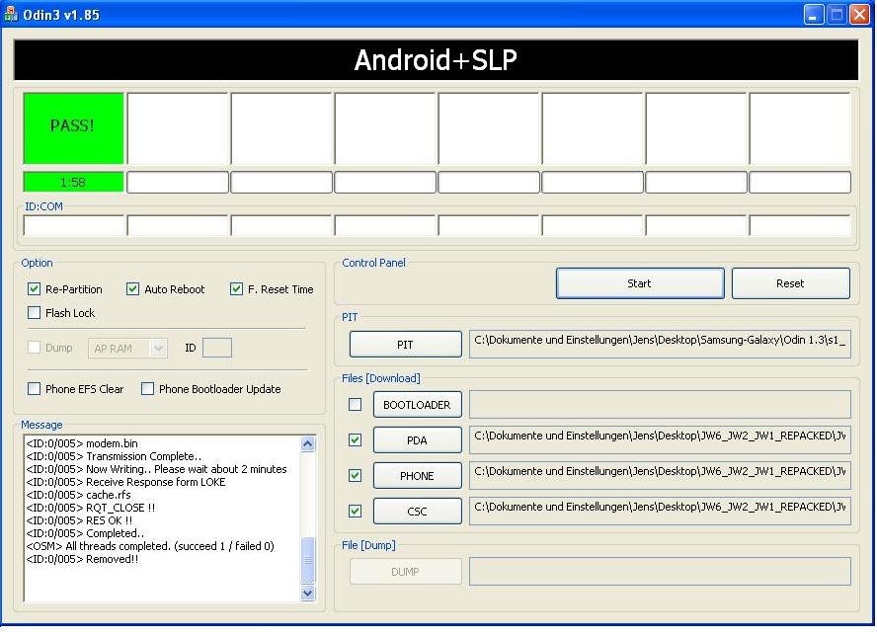Screen dimensions: 877x635
Task: Click the 'Completed..' log line
Action: coord(85,533)
